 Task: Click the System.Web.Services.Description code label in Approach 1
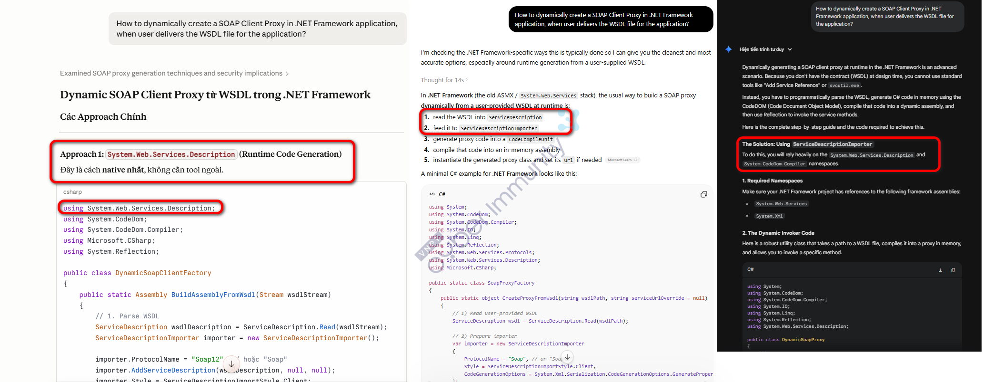[x=171, y=154]
